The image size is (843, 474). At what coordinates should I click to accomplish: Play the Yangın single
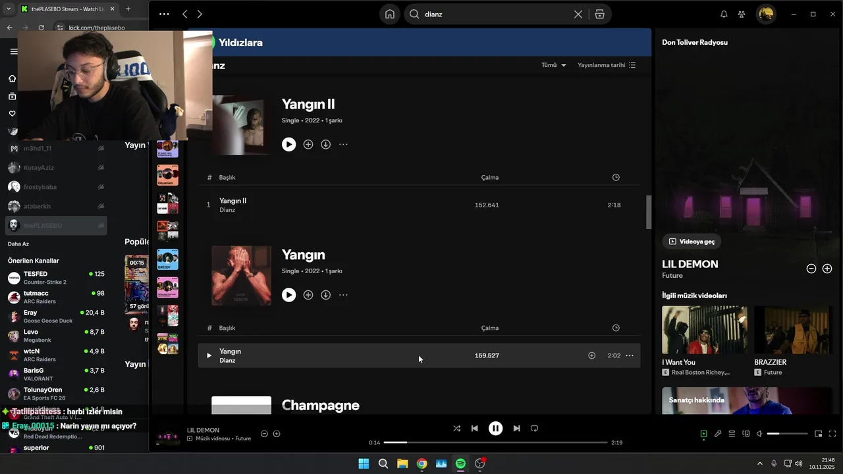click(288, 295)
